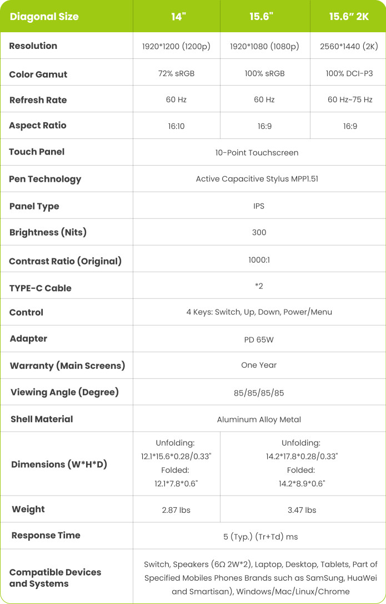Select the 72% sRGB cell

pos(176,74)
